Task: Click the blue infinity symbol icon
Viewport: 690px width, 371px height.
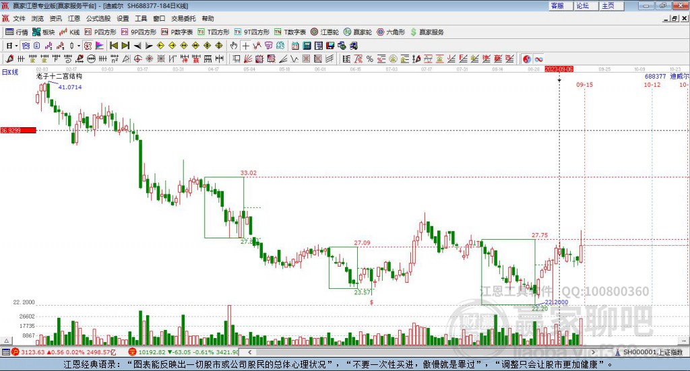Action: [538, 59]
